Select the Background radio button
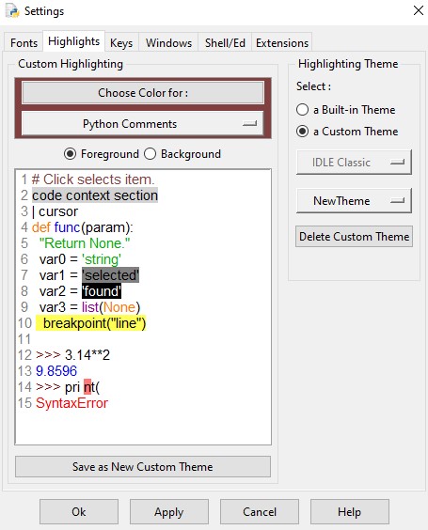The image size is (428, 530). (150, 154)
